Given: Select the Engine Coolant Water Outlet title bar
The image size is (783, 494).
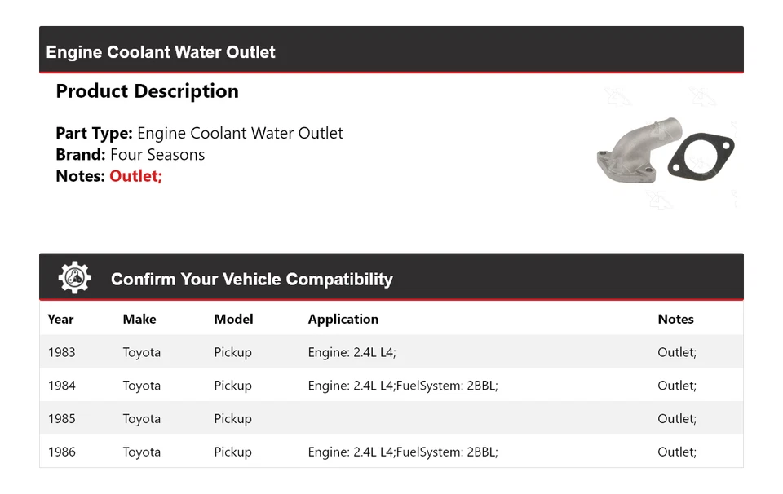Looking at the screenshot, I should click(x=161, y=52).
